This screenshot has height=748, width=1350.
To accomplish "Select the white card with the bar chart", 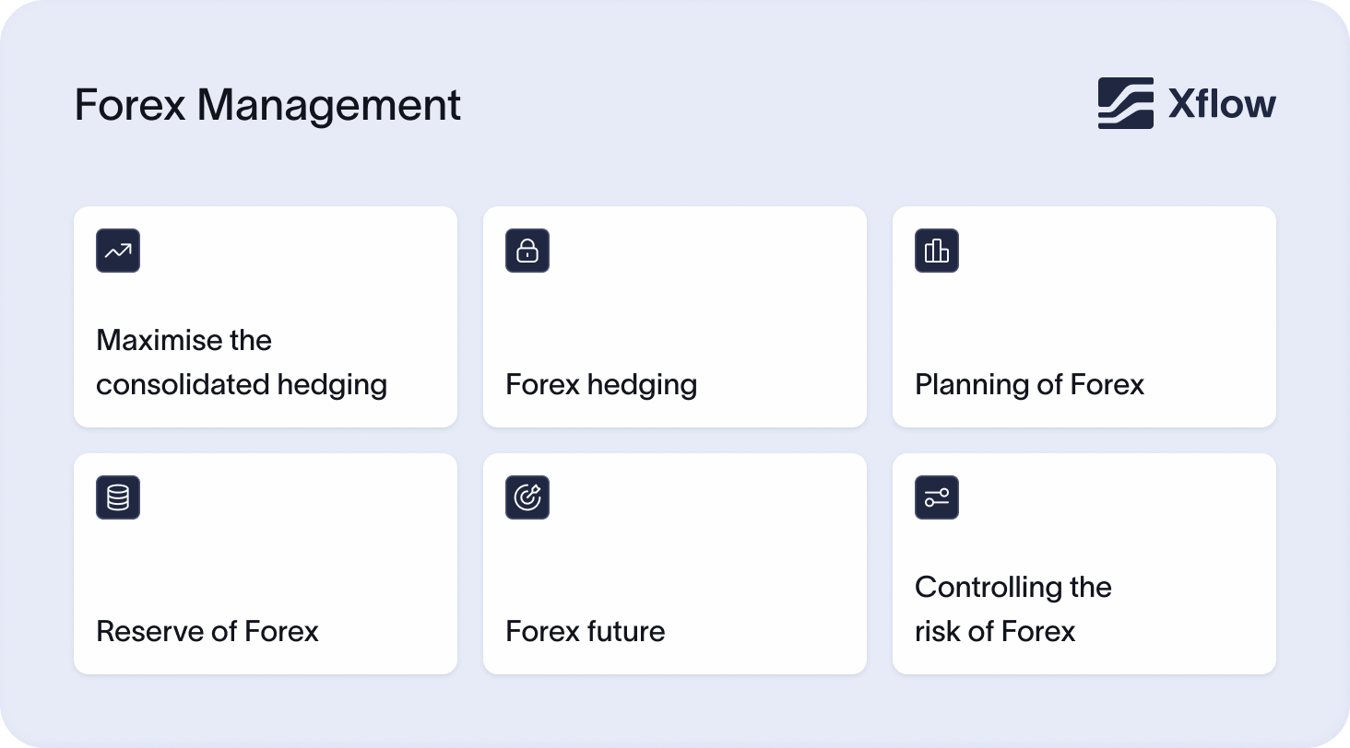I will pyautogui.click(x=1084, y=317).
